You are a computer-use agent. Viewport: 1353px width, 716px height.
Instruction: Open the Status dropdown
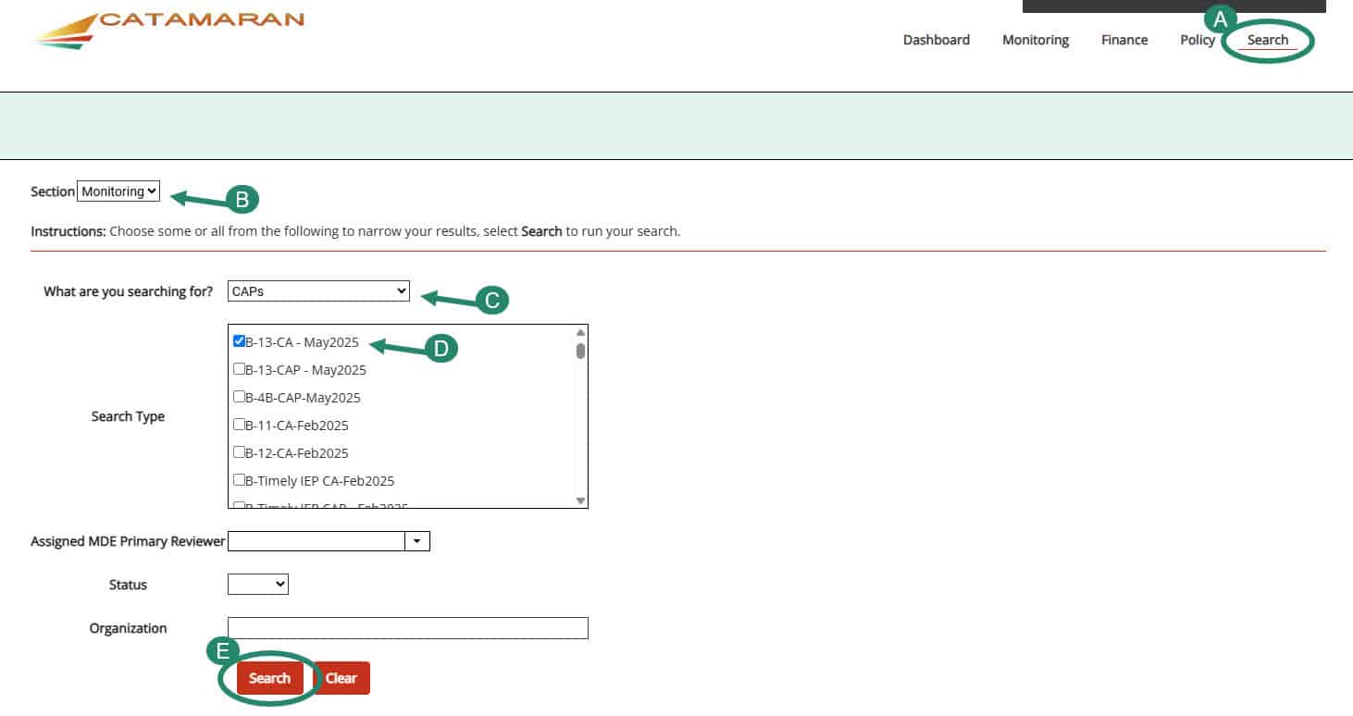click(x=258, y=584)
